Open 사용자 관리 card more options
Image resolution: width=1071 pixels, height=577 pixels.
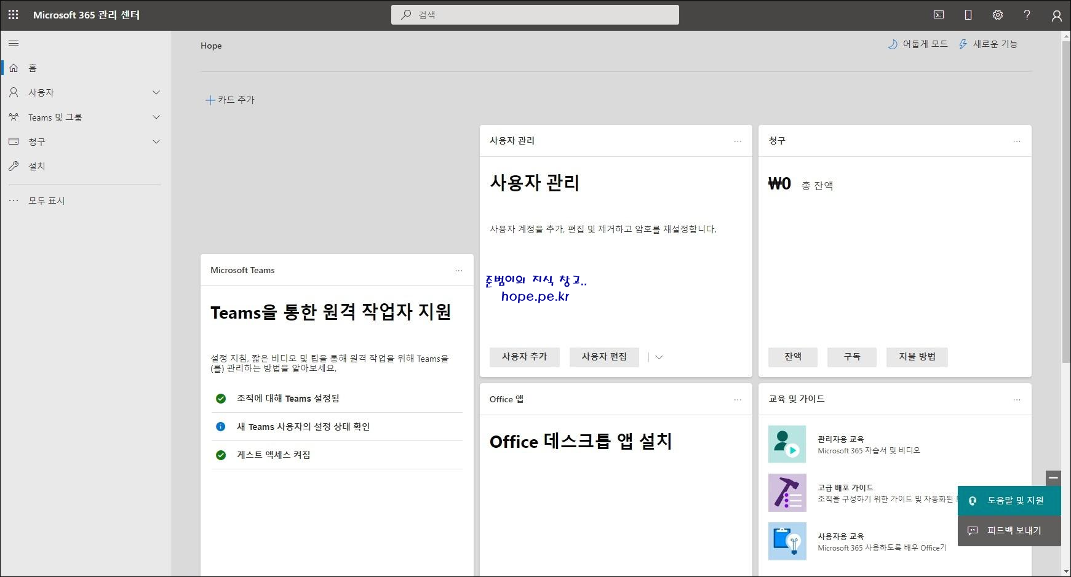(x=738, y=141)
